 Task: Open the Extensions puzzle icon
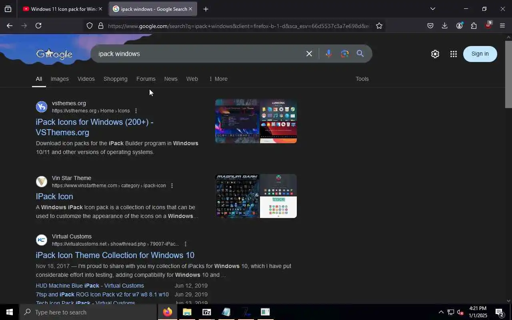point(474,26)
